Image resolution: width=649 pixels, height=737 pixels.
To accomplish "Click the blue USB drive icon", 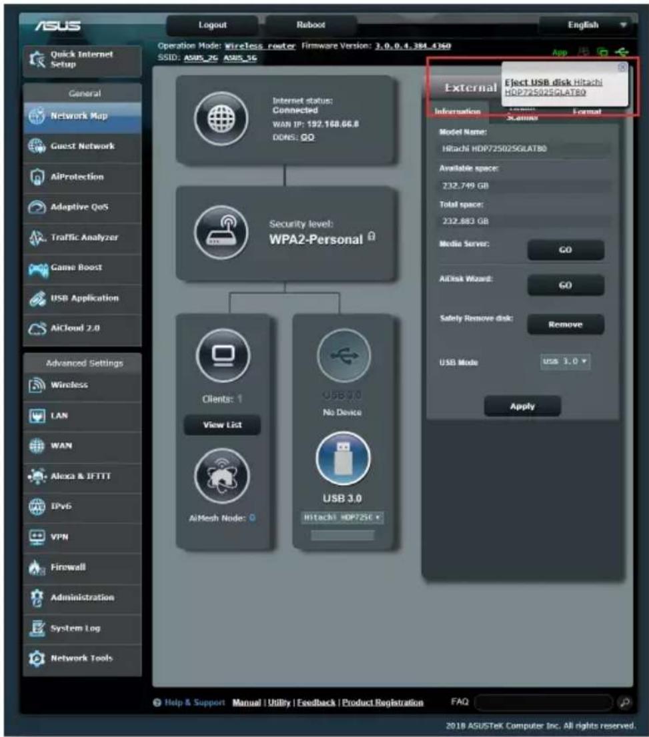I will [343, 458].
